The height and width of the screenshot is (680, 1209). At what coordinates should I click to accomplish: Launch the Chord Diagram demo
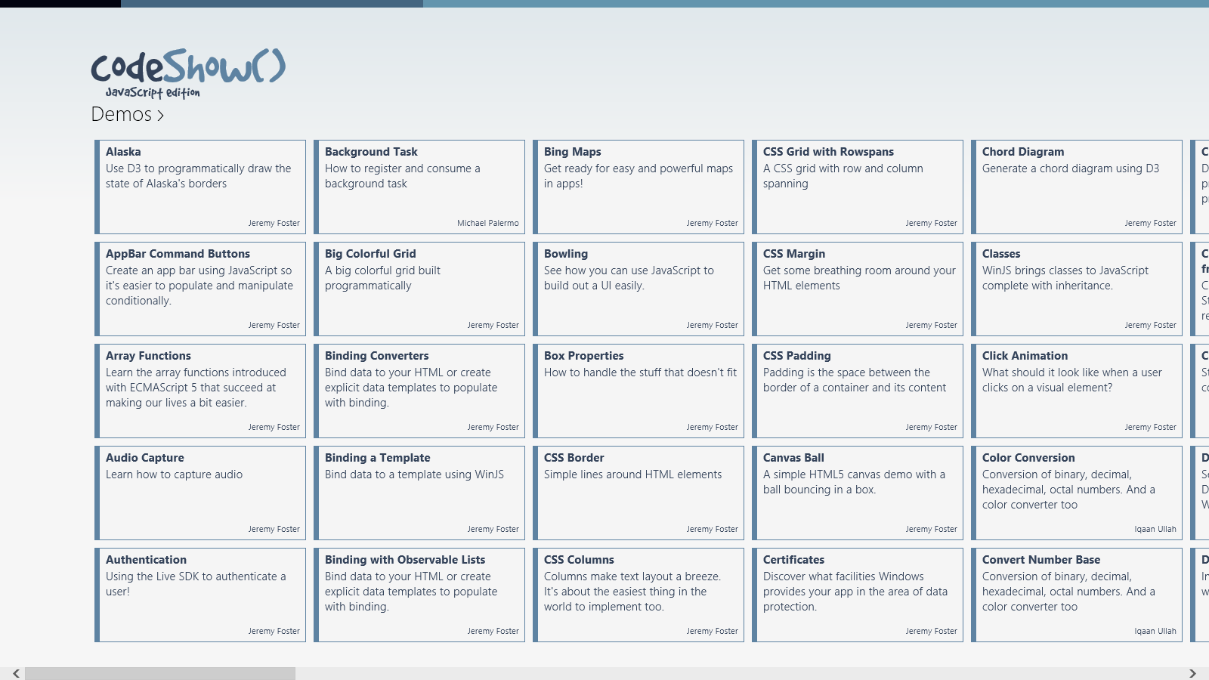click(1077, 187)
